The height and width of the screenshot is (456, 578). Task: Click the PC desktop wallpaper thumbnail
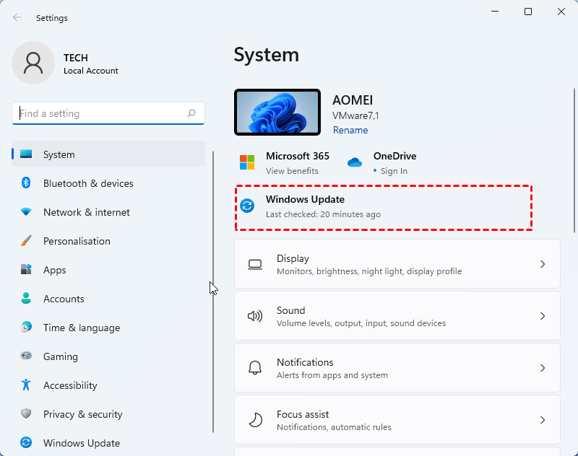point(277,112)
